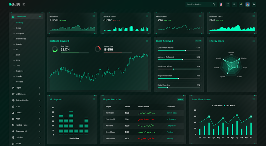Expand the Pages menu arrow
The image size is (266, 146).
40,88
